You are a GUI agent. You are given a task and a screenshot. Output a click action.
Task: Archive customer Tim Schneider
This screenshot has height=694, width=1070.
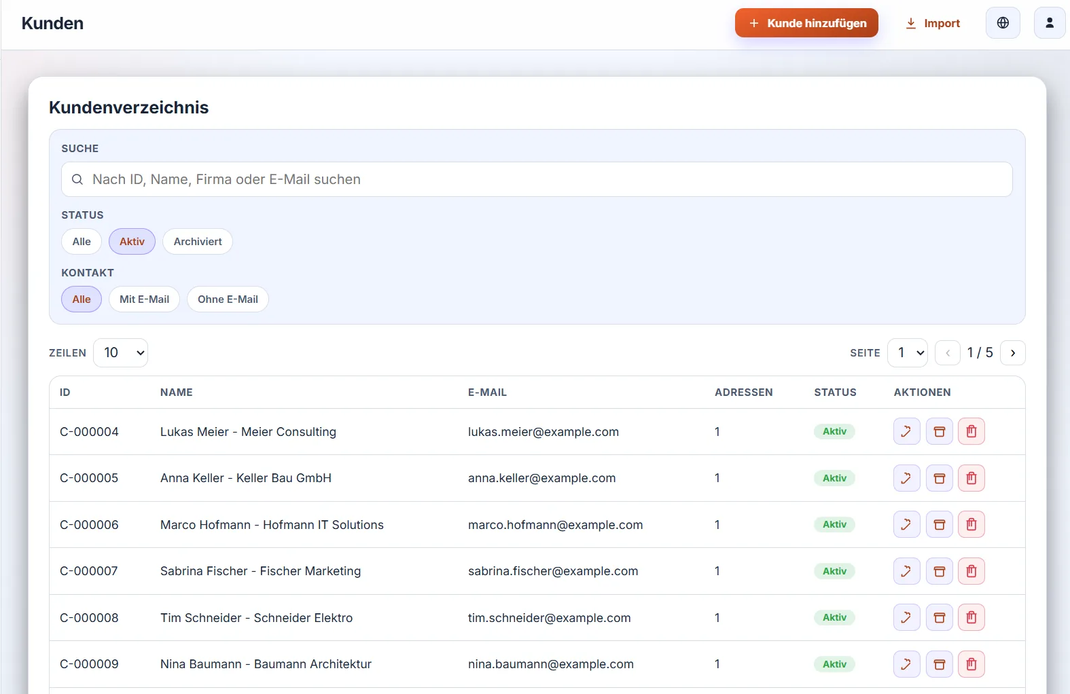940,617
